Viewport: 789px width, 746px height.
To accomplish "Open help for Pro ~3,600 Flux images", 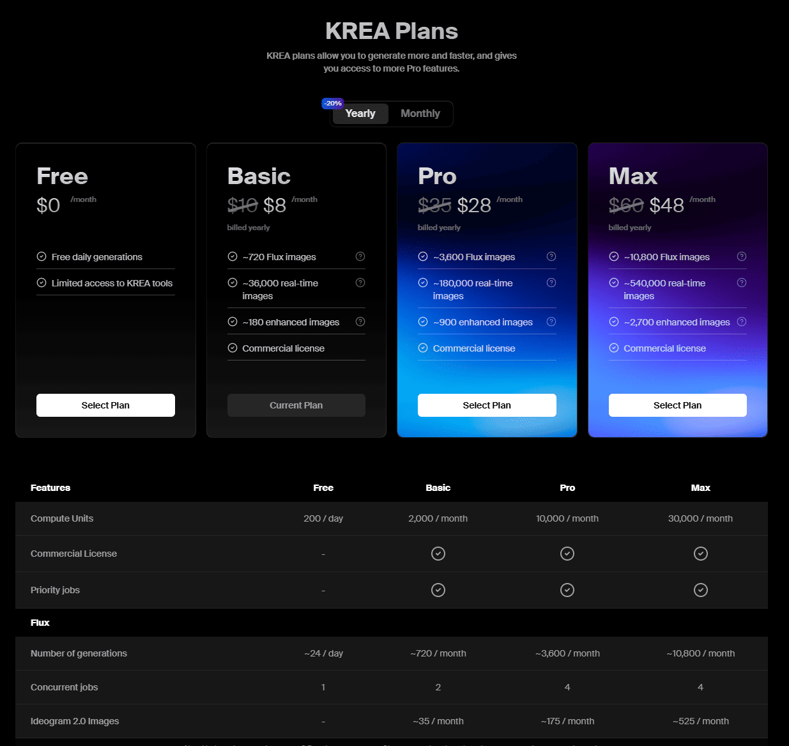I will (551, 256).
